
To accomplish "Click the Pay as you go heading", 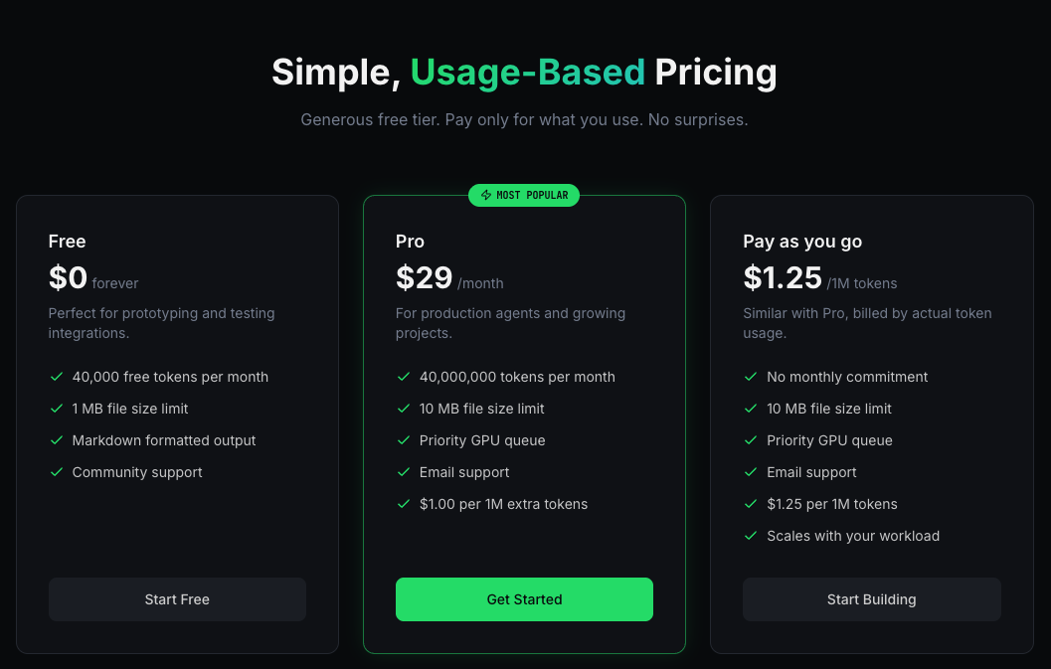I will click(802, 242).
